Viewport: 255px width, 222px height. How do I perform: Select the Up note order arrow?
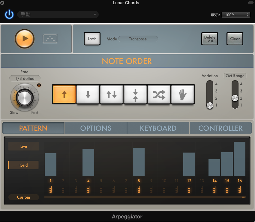click(64, 94)
